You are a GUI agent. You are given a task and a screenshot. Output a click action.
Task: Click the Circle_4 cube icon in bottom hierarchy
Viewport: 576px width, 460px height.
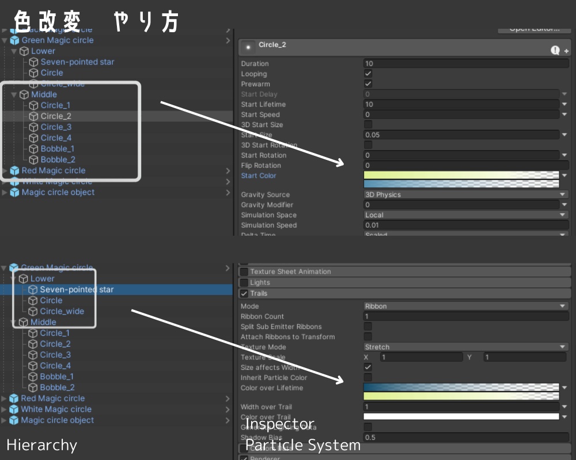point(33,366)
